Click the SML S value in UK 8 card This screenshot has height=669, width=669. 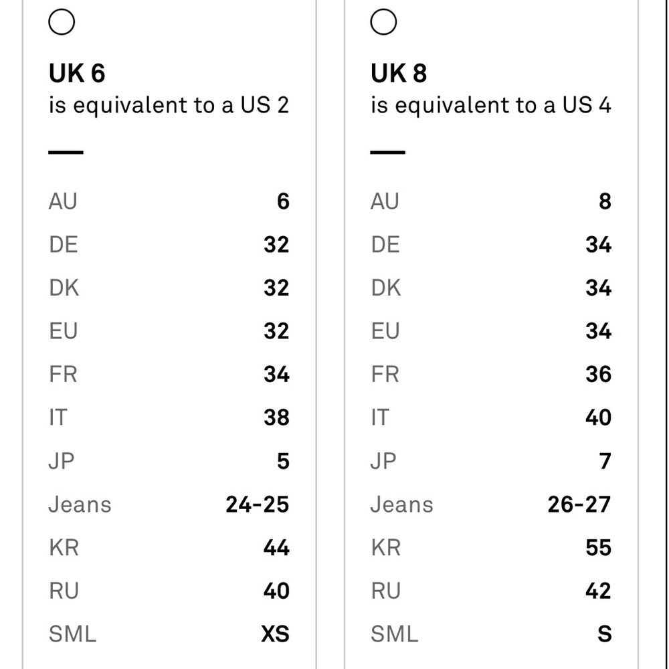coord(604,634)
